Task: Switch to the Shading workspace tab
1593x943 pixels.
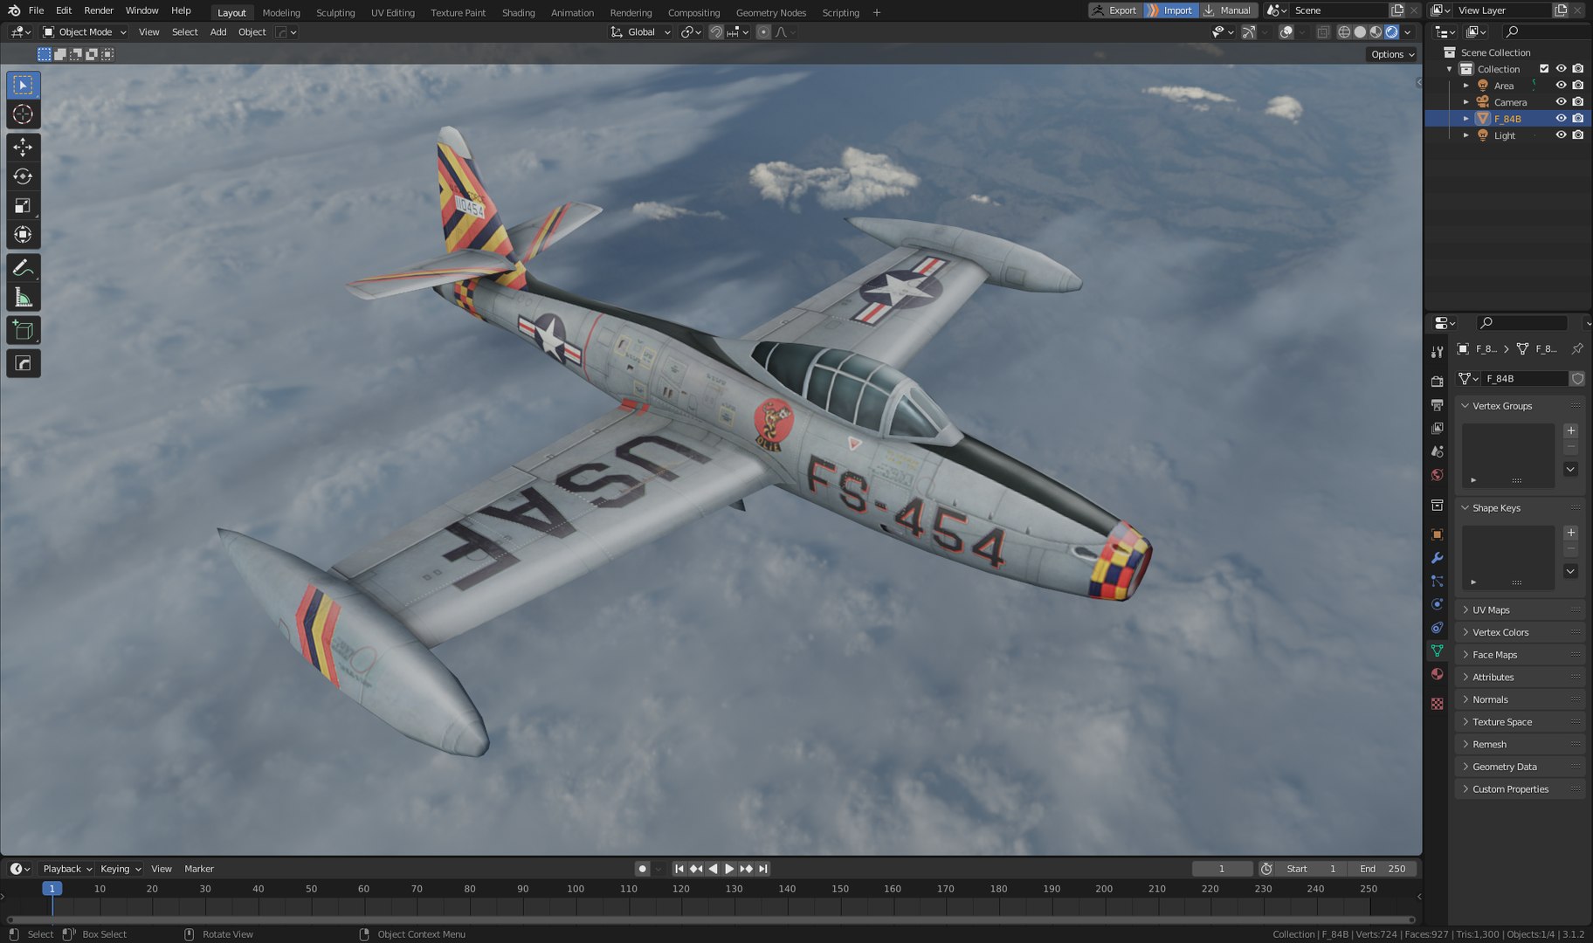Action: (x=518, y=12)
